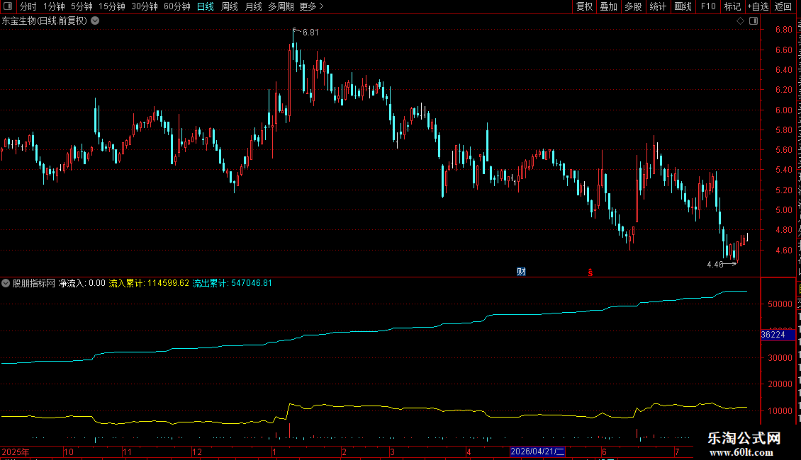Click the 6.80 price axis label
This screenshot has width=801, height=460.
click(x=783, y=30)
